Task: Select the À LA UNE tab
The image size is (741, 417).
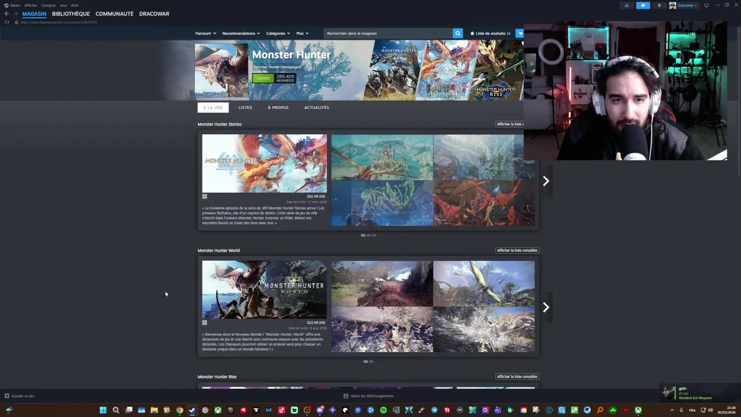Action: [x=213, y=107]
